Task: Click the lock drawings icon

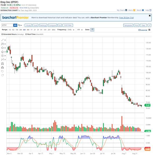Action: tap(3, 67)
